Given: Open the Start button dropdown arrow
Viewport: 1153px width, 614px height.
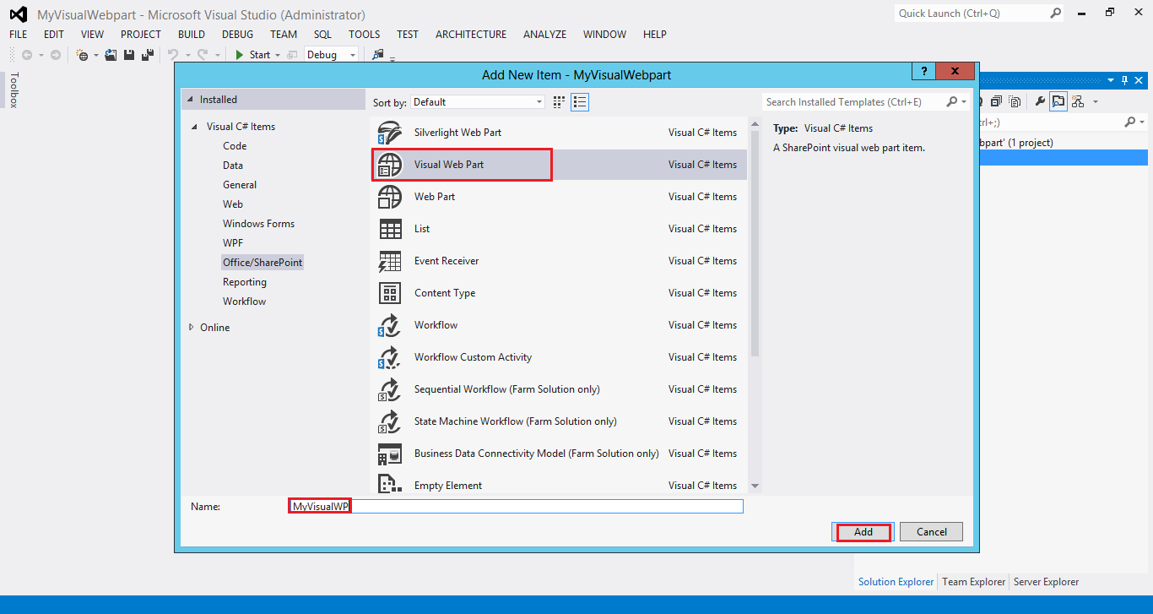Looking at the screenshot, I should coord(278,55).
